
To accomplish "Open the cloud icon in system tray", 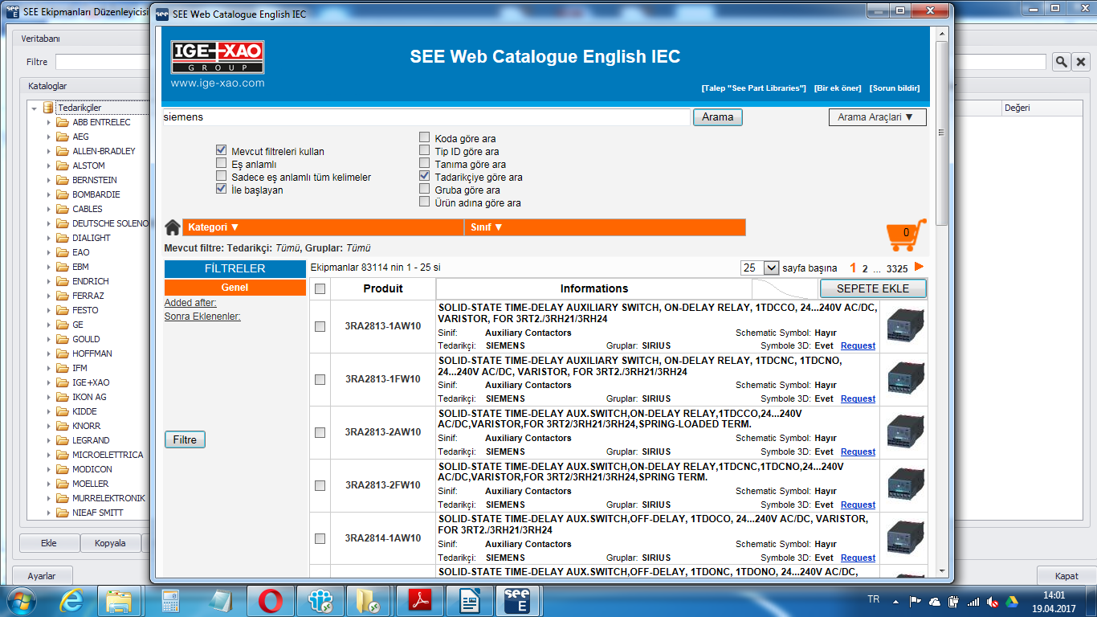I will click(x=934, y=601).
